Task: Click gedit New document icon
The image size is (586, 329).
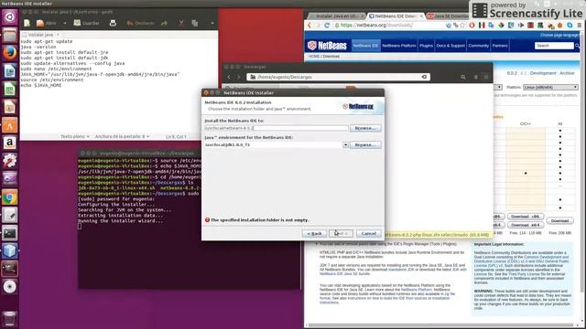Action: coord(27,23)
